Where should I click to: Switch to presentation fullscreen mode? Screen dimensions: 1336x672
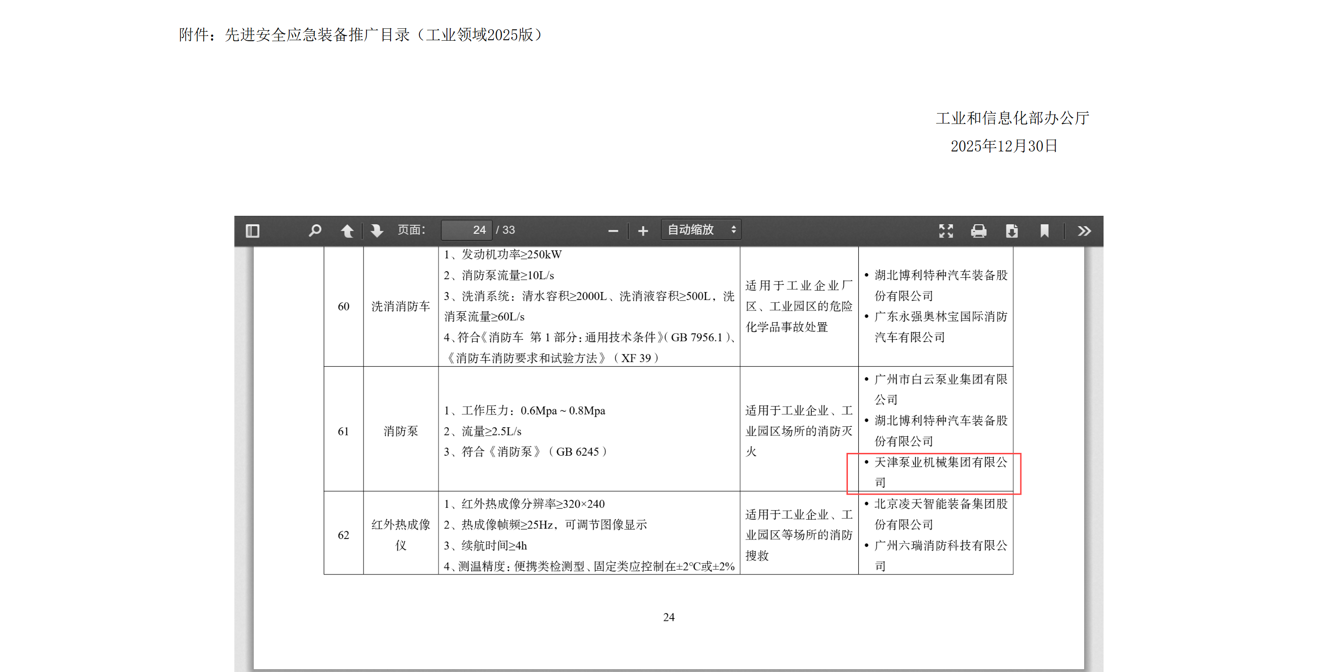[x=946, y=231]
